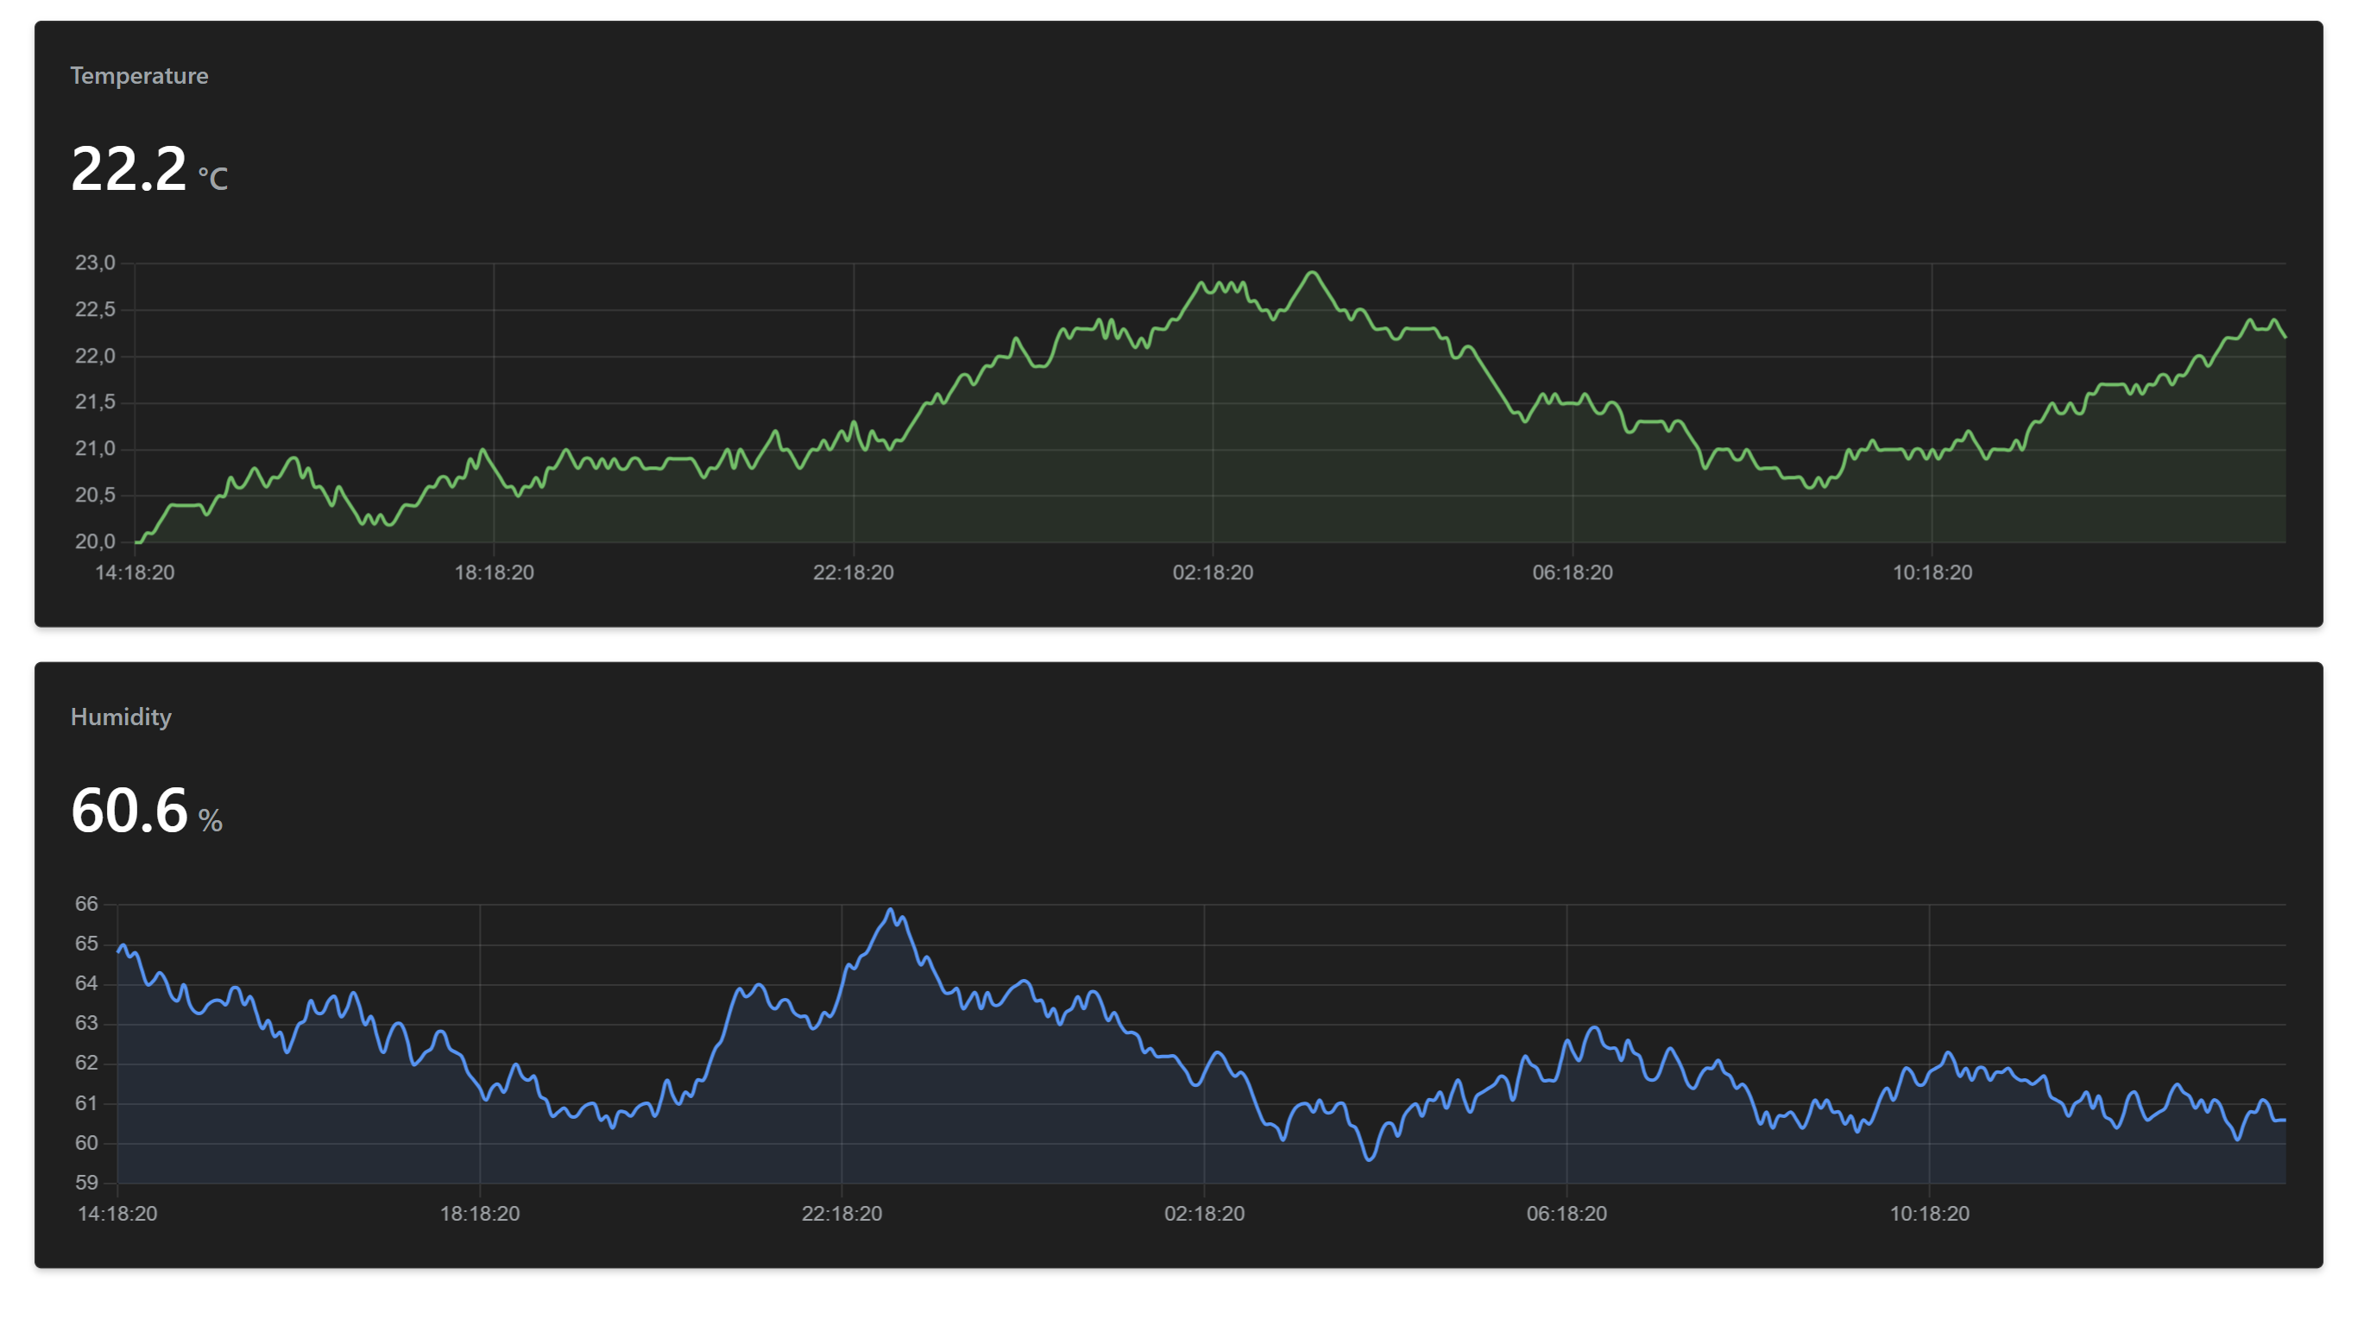
Task: Click the 23,0 temperature y-axis label
Action: pos(95,264)
